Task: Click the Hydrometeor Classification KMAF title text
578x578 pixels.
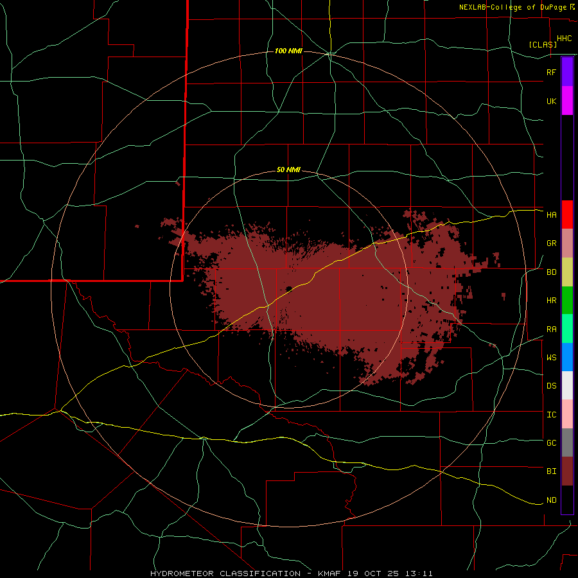Action: click(291, 574)
